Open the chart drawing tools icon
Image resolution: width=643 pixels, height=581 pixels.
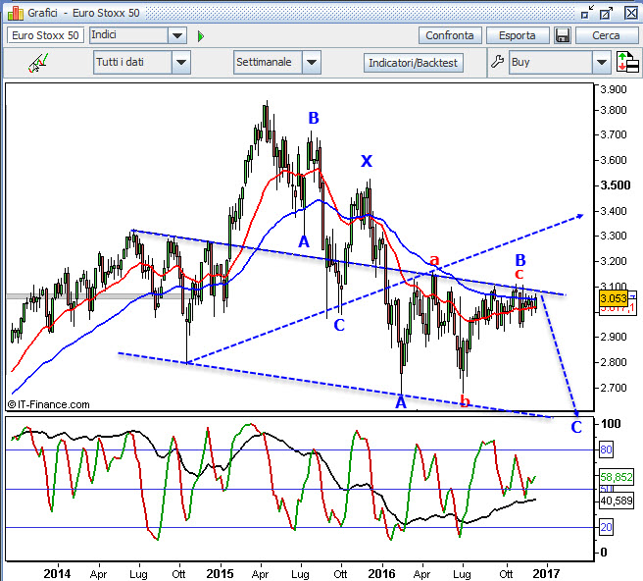tap(38, 63)
